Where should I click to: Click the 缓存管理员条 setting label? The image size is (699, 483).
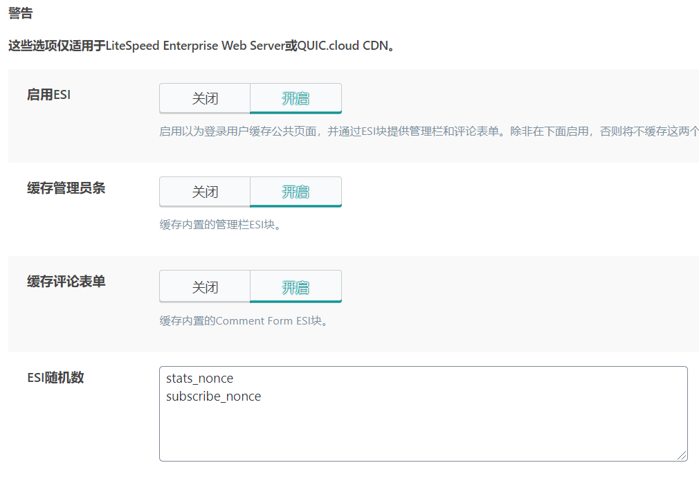click(x=66, y=188)
